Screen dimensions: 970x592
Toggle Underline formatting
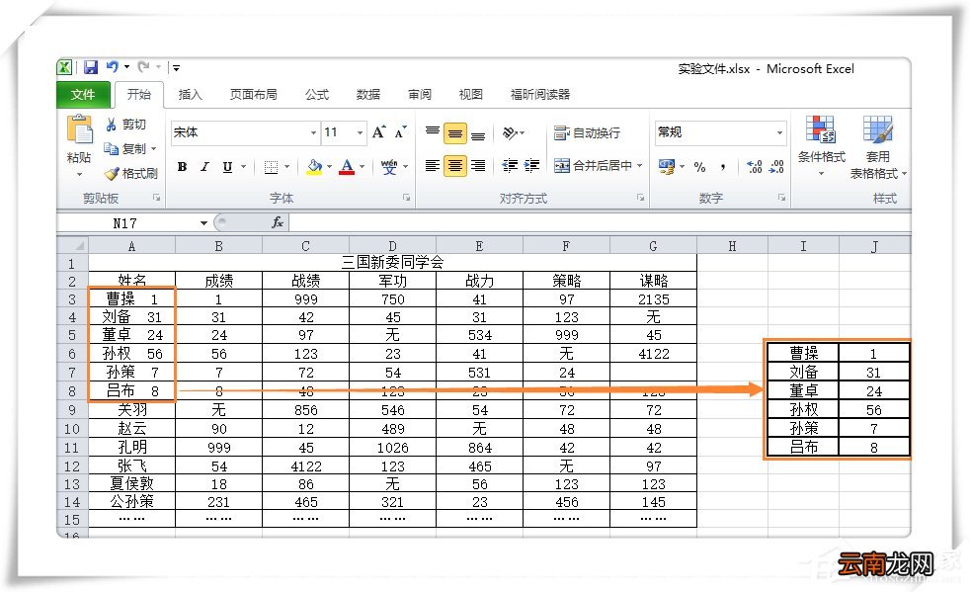[x=227, y=167]
